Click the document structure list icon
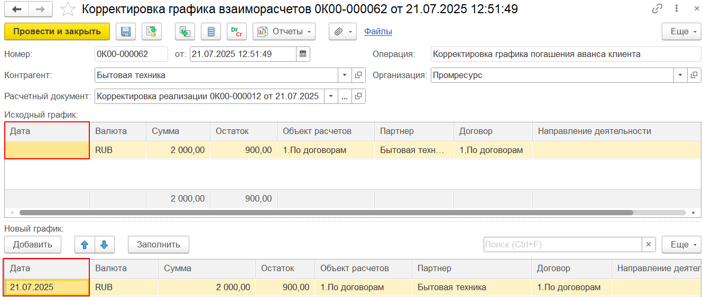The image size is (703, 297). [x=211, y=32]
